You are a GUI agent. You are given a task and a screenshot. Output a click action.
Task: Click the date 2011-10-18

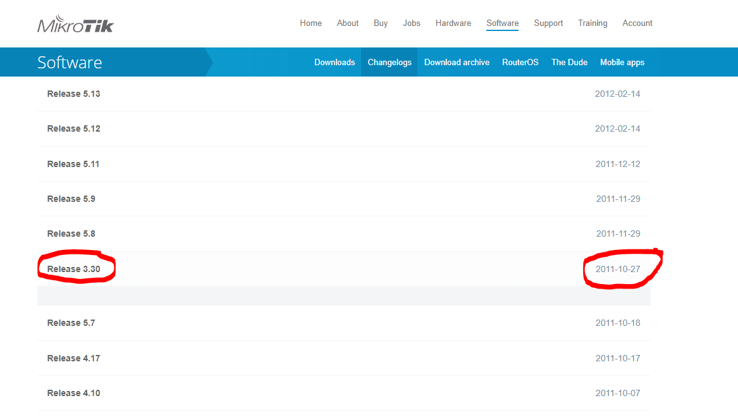(617, 323)
